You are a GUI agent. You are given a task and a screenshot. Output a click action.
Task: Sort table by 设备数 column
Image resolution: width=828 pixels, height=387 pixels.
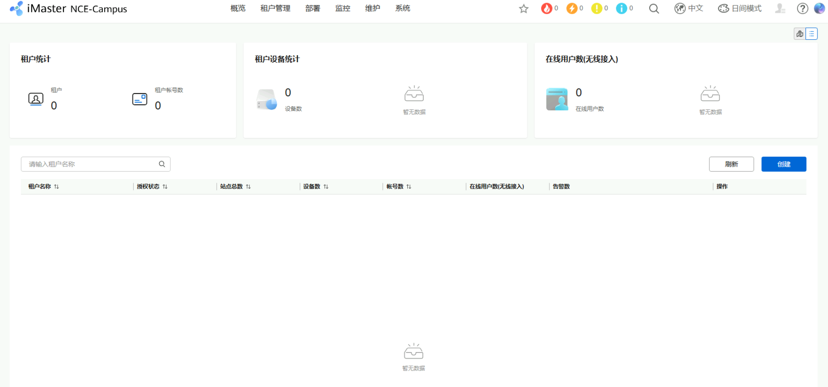326,187
